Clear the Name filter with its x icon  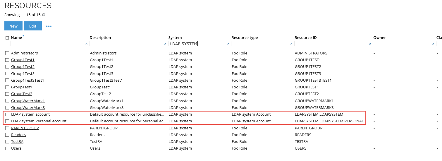pyautogui.click(x=86, y=44)
